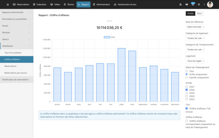The width and height of the screenshot is (219, 138).
Task: Open the Logement dropdown
Action: coord(195,61)
